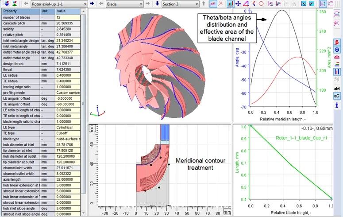343x217 pixels.
Task: Click the blue info icon in sidebar
Action: point(337,105)
